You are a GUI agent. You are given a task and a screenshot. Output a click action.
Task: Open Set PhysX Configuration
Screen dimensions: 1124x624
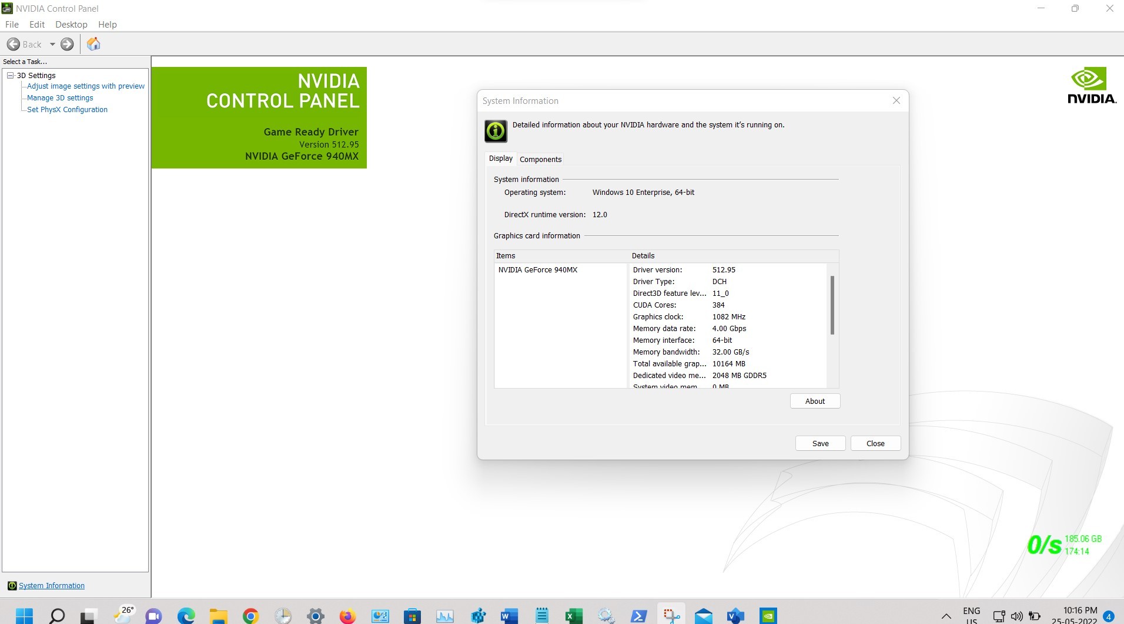tap(67, 109)
